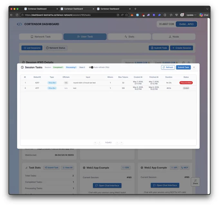Go to next page of tasks table
The height and width of the screenshot is (206, 219).
(117, 142)
